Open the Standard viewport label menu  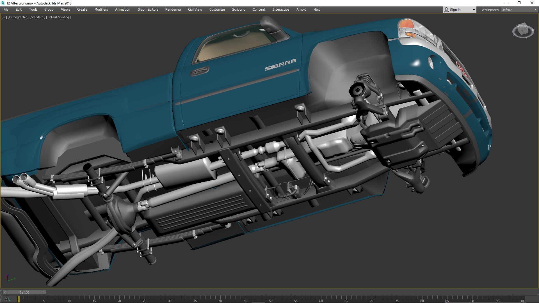(x=37, y=17)
